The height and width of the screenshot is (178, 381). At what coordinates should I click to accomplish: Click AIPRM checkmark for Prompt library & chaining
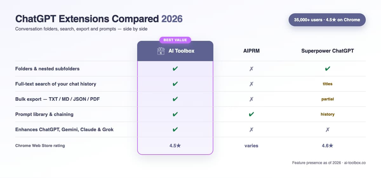pyautogui.click(x=251, y=114)
